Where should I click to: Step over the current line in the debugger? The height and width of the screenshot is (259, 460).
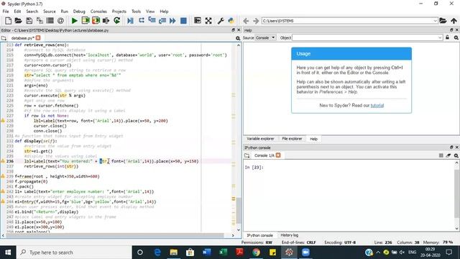tap(142, 21)
